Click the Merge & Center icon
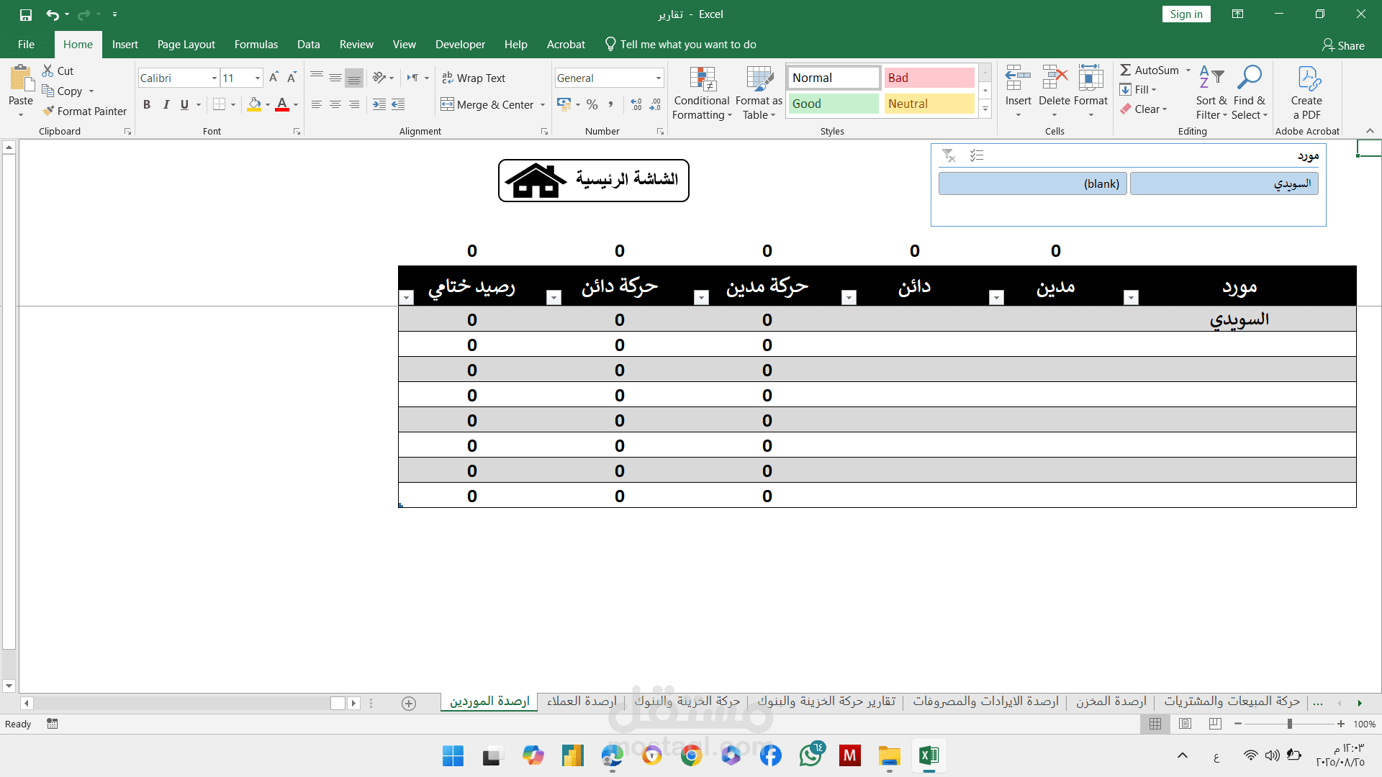This screenshot has height=777, width=1382. point(448,104)
